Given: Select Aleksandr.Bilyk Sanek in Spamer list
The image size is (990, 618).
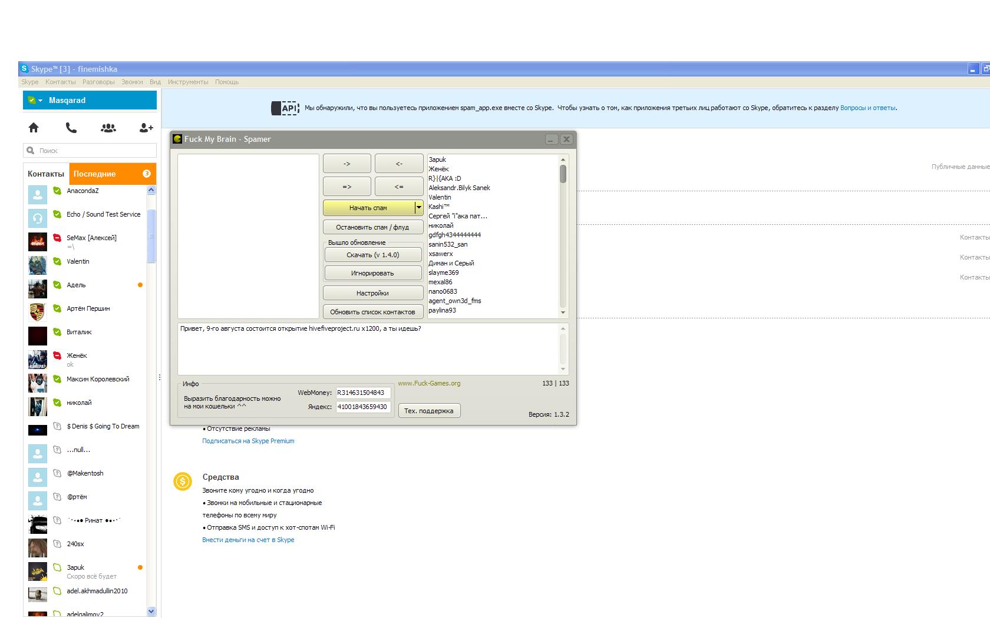Looking at the screenshot, I should 459,188.
